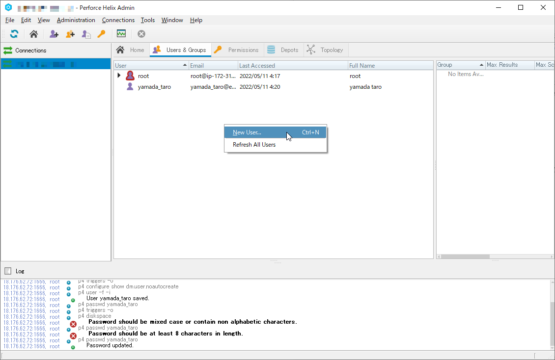Open the monitor graph toolbar icon
Image resolution: width=555 pixels, height=360 pixels.
[121, 34]
